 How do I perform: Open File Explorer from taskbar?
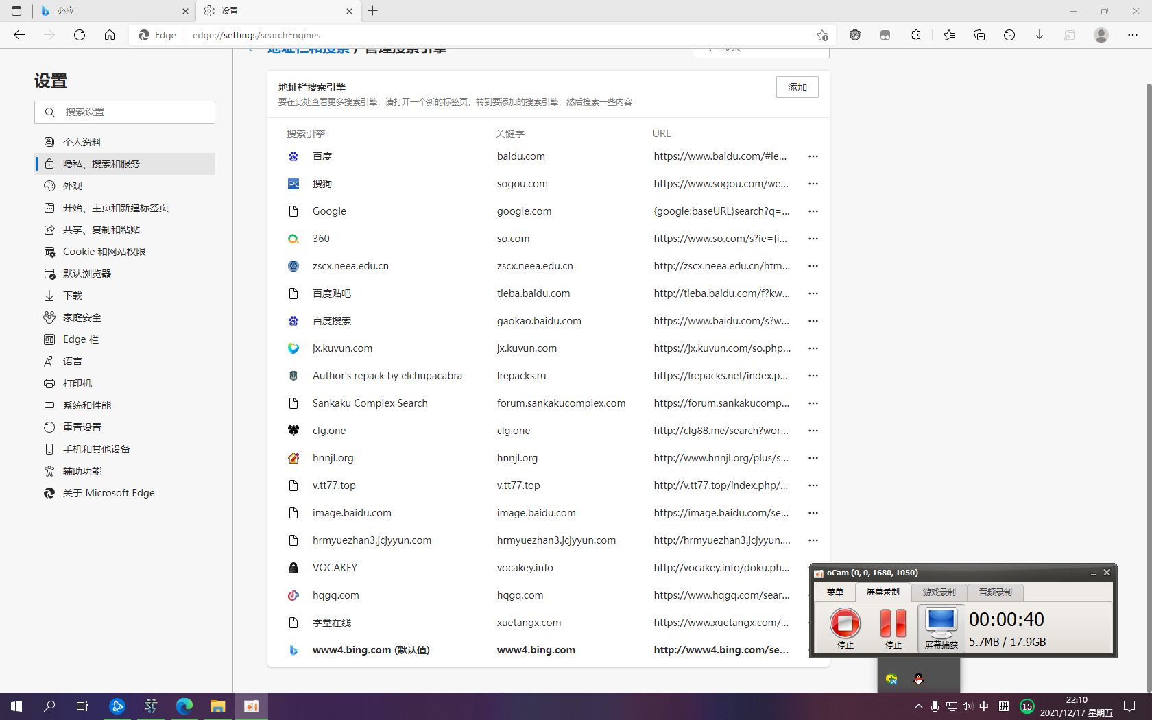[x=217, y=706]
